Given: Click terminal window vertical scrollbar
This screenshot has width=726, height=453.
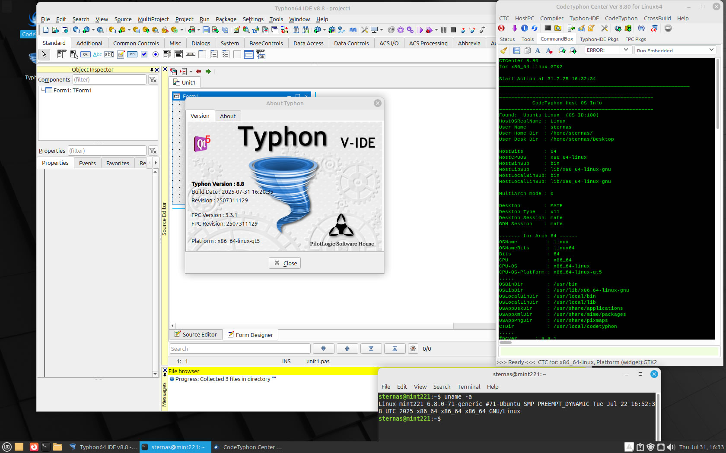Looking at the screenshot, I should [658, 416].
